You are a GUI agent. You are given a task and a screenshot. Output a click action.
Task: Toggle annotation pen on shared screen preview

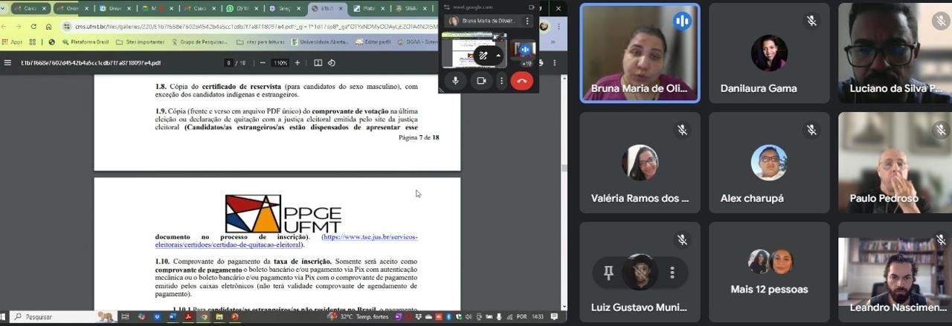pos(483,56)
